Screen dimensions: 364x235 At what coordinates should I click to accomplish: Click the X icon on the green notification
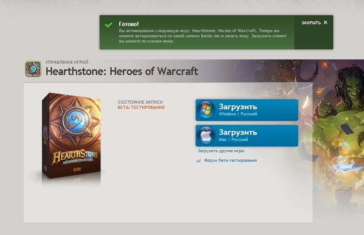(x=325, y=23)
